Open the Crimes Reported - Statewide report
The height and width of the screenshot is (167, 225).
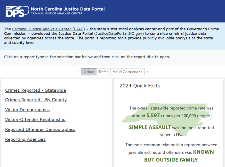point(35,90)
